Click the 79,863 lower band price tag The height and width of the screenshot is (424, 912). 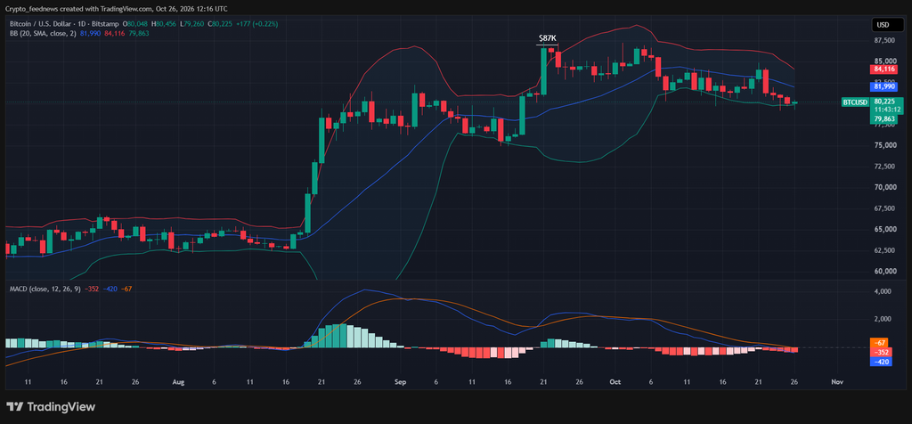tap(883, 118)
